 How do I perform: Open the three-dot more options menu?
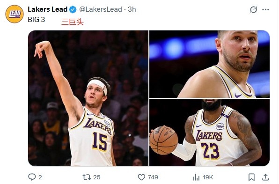(x=265, y=9)
